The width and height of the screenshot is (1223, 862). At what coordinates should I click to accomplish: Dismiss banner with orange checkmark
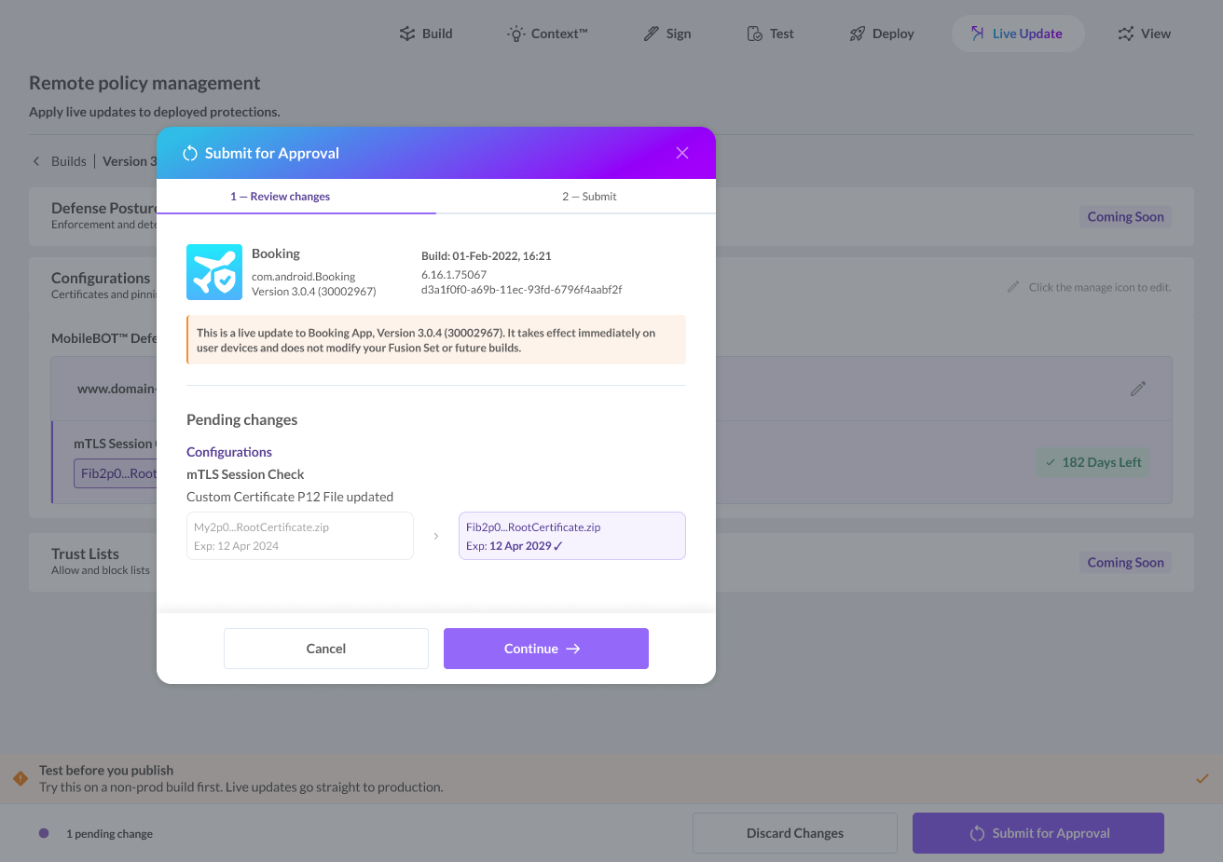tap(1202, 778)
